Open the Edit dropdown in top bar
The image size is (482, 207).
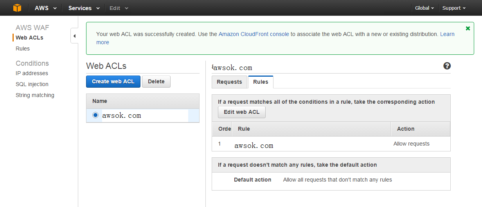119,8
